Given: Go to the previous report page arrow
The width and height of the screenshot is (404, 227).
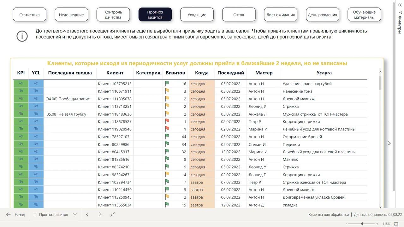Looking at the screenshot, I should 87,214.
